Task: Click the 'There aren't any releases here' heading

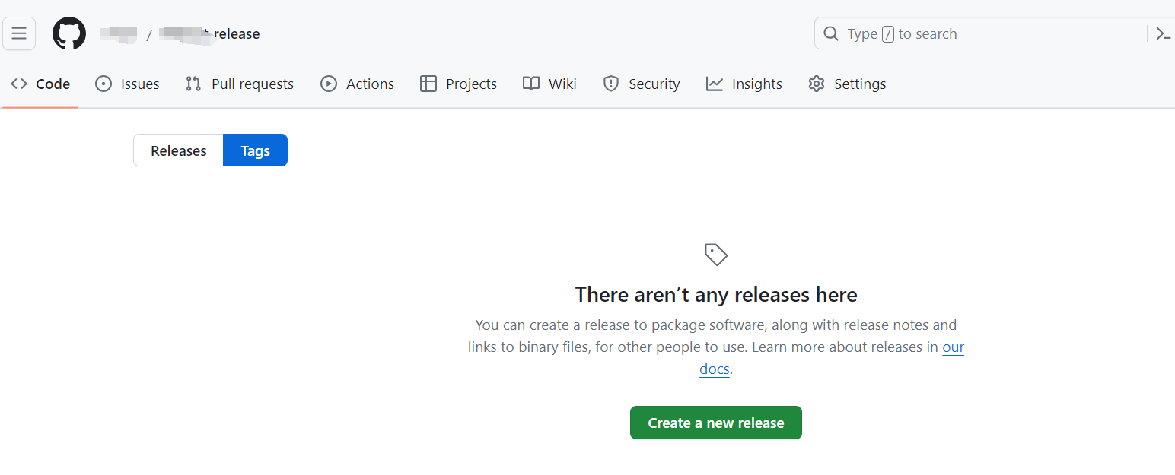Action: [x=716, y=294]
